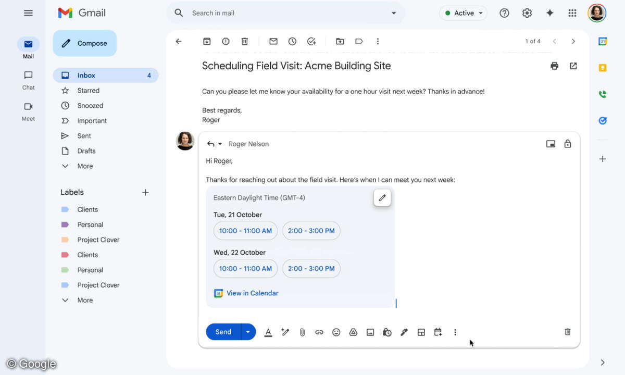Click the Report spam icon

coord(226,41)
